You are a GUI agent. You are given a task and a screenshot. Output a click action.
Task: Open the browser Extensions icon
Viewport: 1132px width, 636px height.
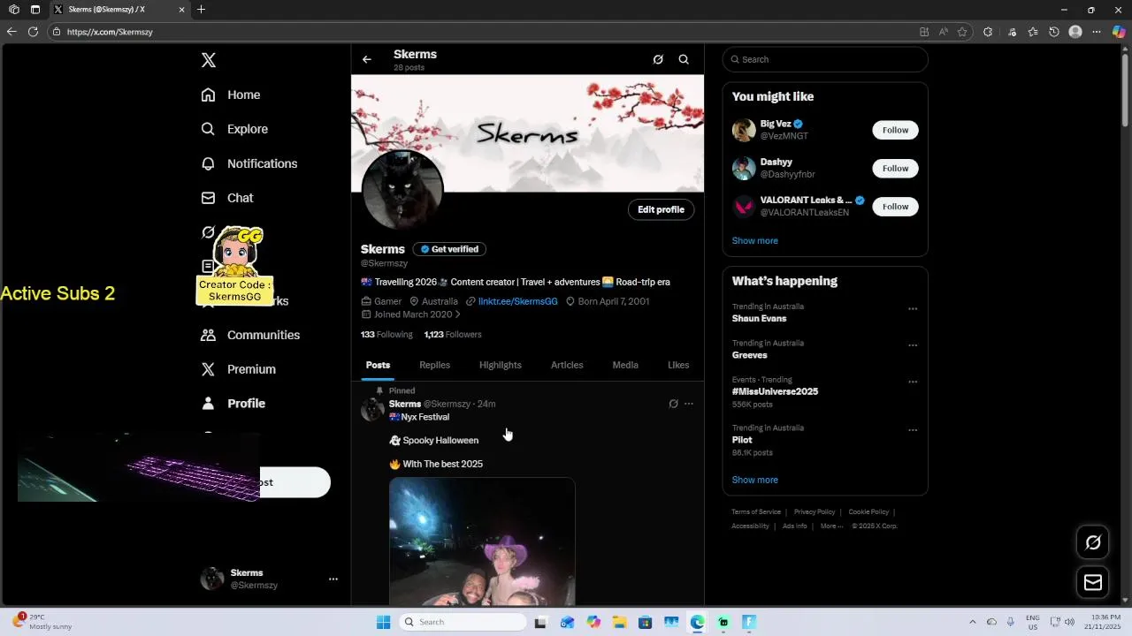click(988, 32)
